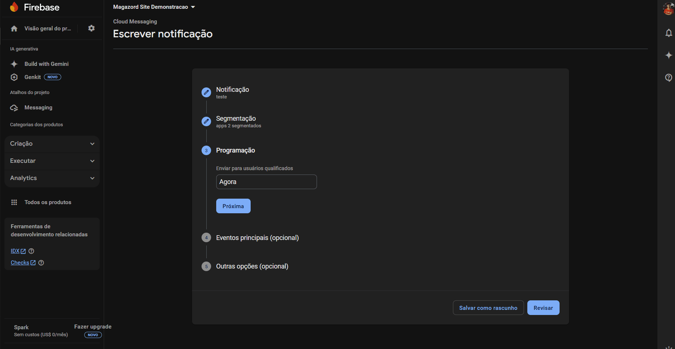Click the help icon next to Checks
This screenshot has height=349, width=675.
[41, 263]
